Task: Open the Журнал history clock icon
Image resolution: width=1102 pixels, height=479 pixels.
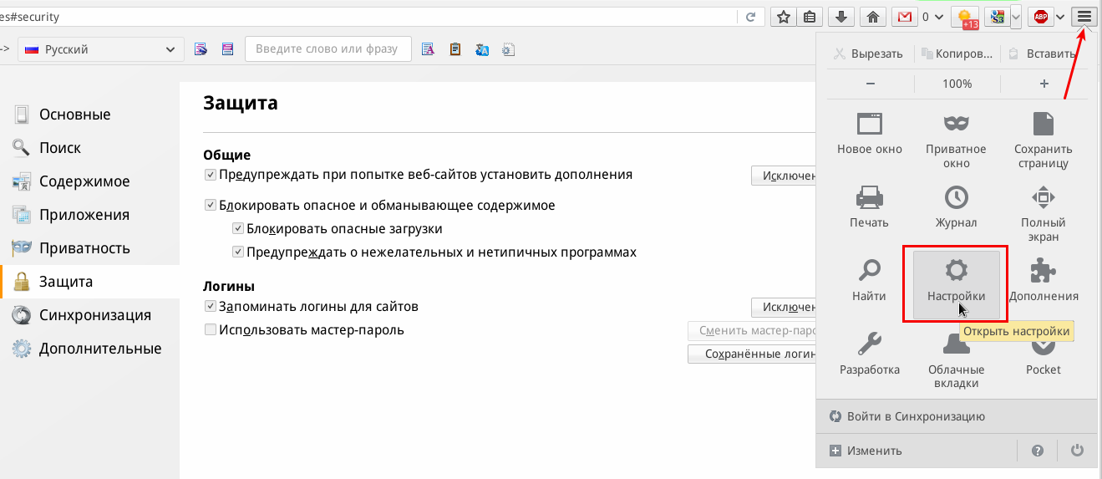Action: [956, 207]
